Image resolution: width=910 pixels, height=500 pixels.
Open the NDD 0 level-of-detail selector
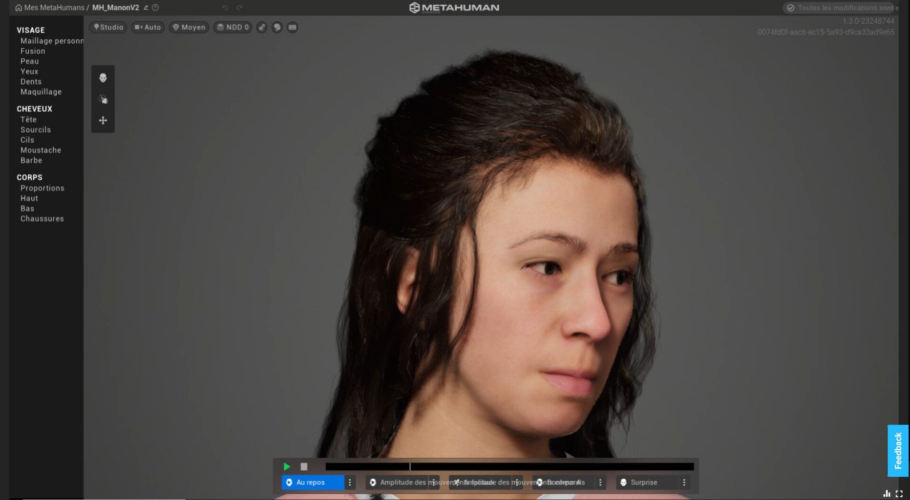click(x=232, y=27)
